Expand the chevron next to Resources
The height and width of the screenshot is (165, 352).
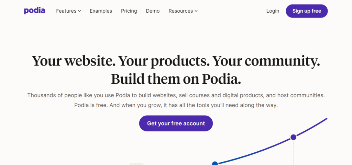pos(196,11)
